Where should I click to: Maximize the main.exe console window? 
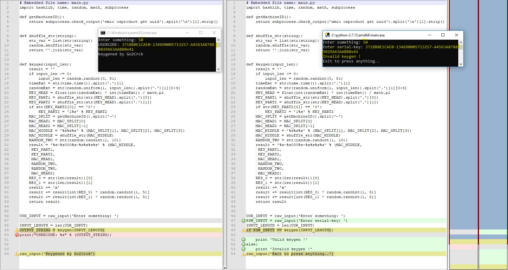click(443, 35)
